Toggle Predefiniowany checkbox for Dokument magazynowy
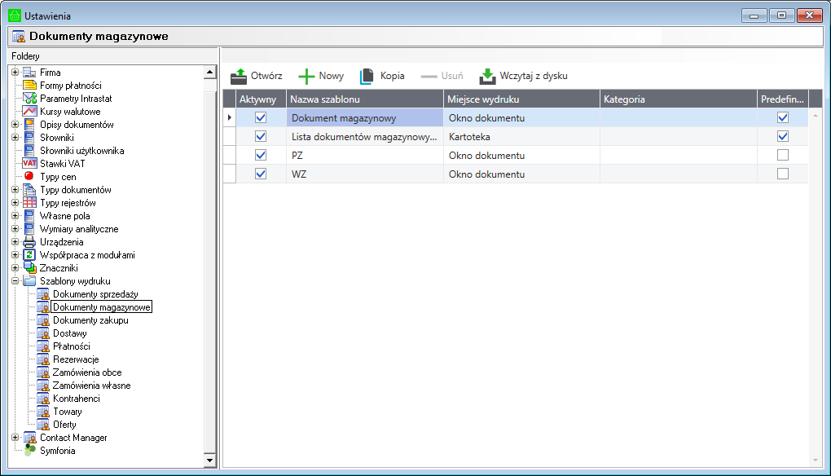Image resolution: width=831 pixels, height=476 pixels. coord(783,117)
